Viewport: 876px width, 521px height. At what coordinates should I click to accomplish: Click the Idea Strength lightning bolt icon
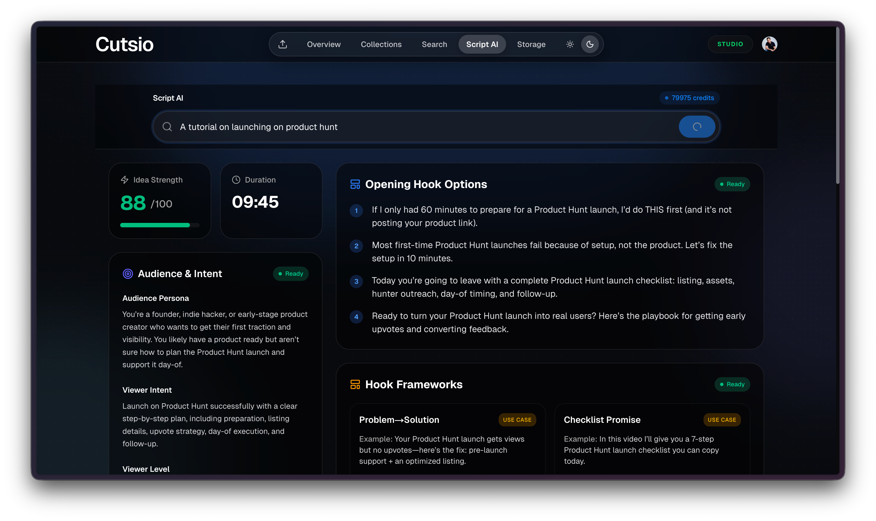point(125,180)
